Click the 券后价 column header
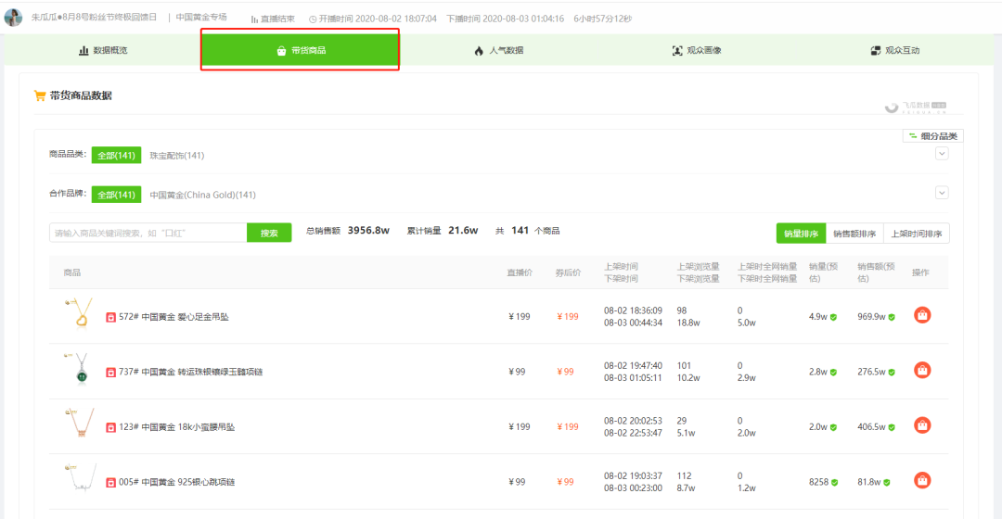This screenshot has width=1002, height=519. coord(568,272)
